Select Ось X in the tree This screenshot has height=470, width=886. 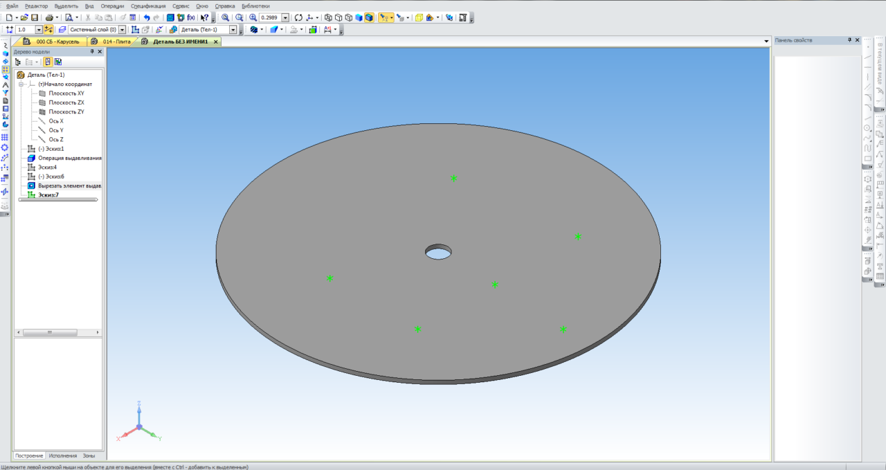pyautogui.click(x=56, y=121)
